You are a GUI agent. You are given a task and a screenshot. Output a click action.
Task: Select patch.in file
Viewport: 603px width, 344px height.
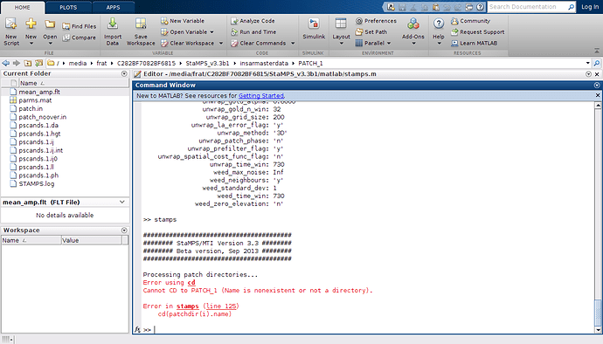[31, 109]
